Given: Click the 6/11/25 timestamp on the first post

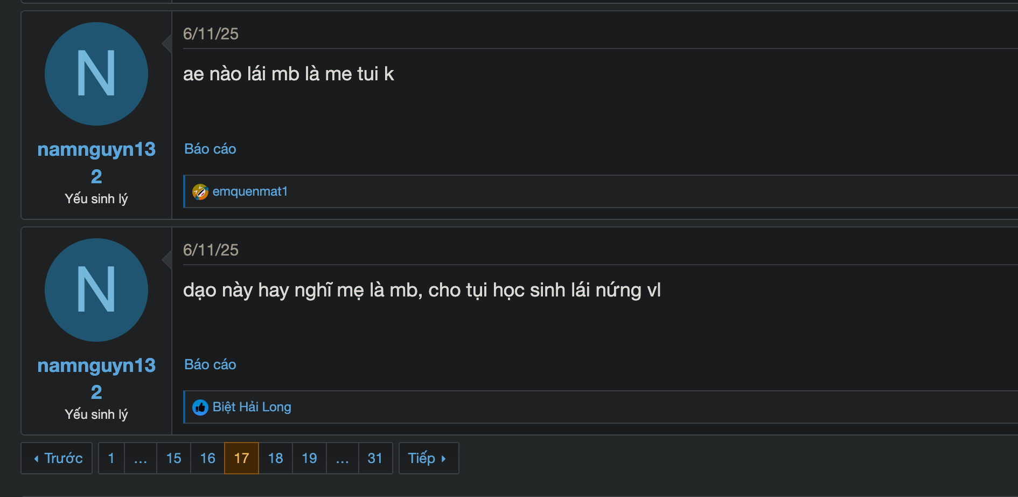Looking at the screenshot, I should point(211,34).
